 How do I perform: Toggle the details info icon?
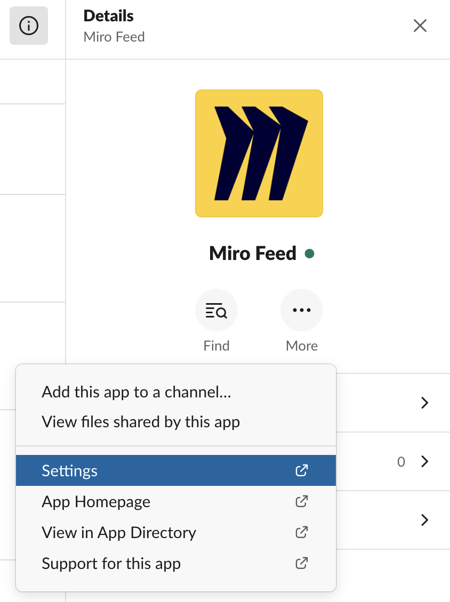[x=29, y=26]
